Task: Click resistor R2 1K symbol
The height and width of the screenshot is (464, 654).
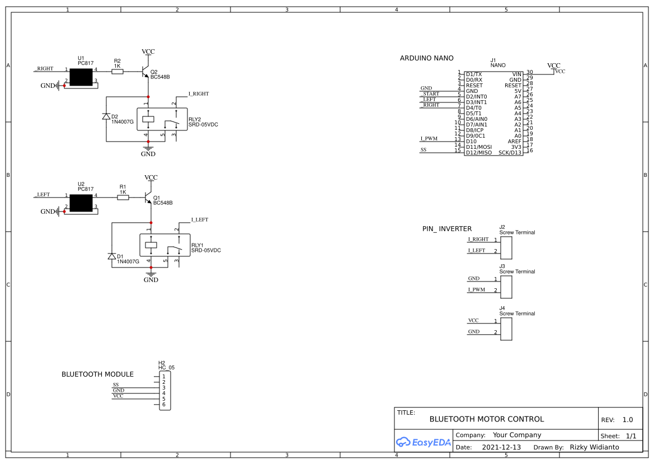Action: 117,72
